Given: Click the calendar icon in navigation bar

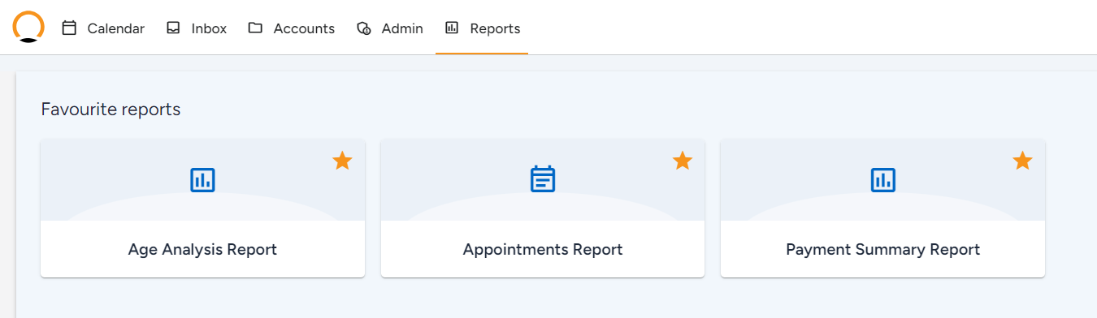Looking at the screenshot, I should click(x=70, y=28).
